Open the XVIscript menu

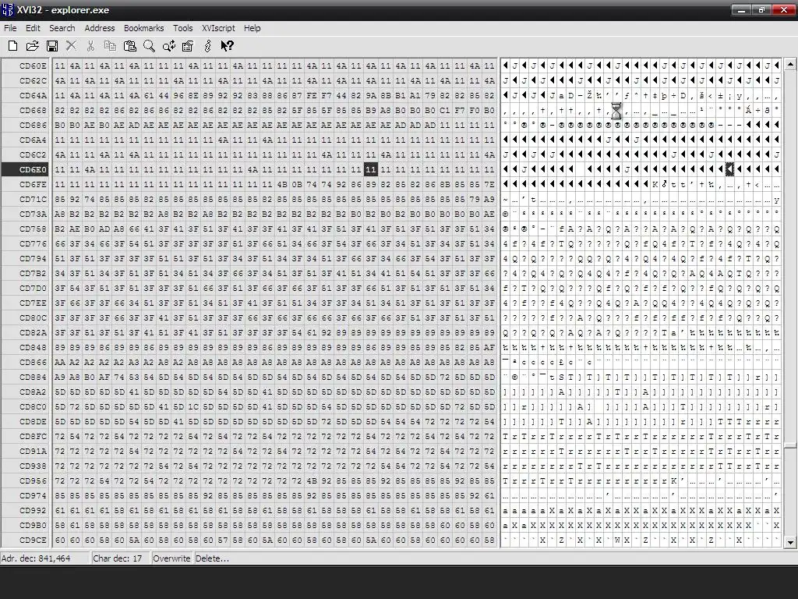(x=218, y=28)
